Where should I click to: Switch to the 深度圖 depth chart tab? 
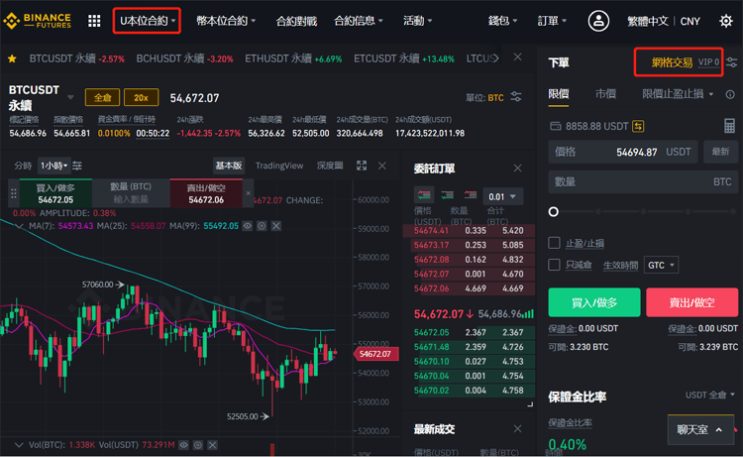330,166
